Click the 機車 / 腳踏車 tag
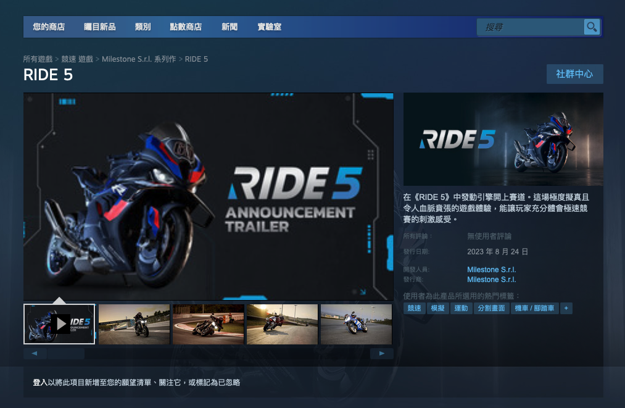625x408 pixels. (x=534, y=308)
